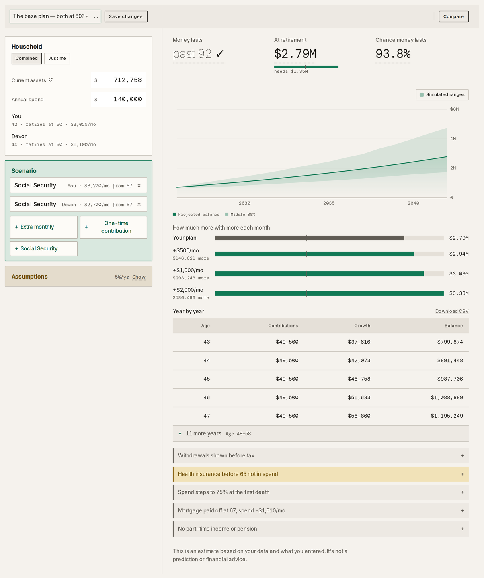Add another Social Security entry
This screenshot has width=484, height=578.
point(44,249)
